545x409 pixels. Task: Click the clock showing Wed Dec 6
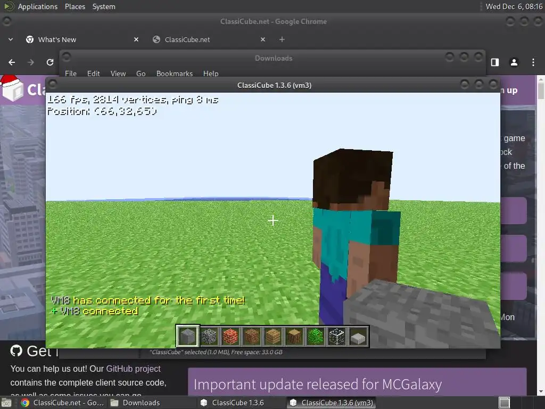[x=514, y=6]
